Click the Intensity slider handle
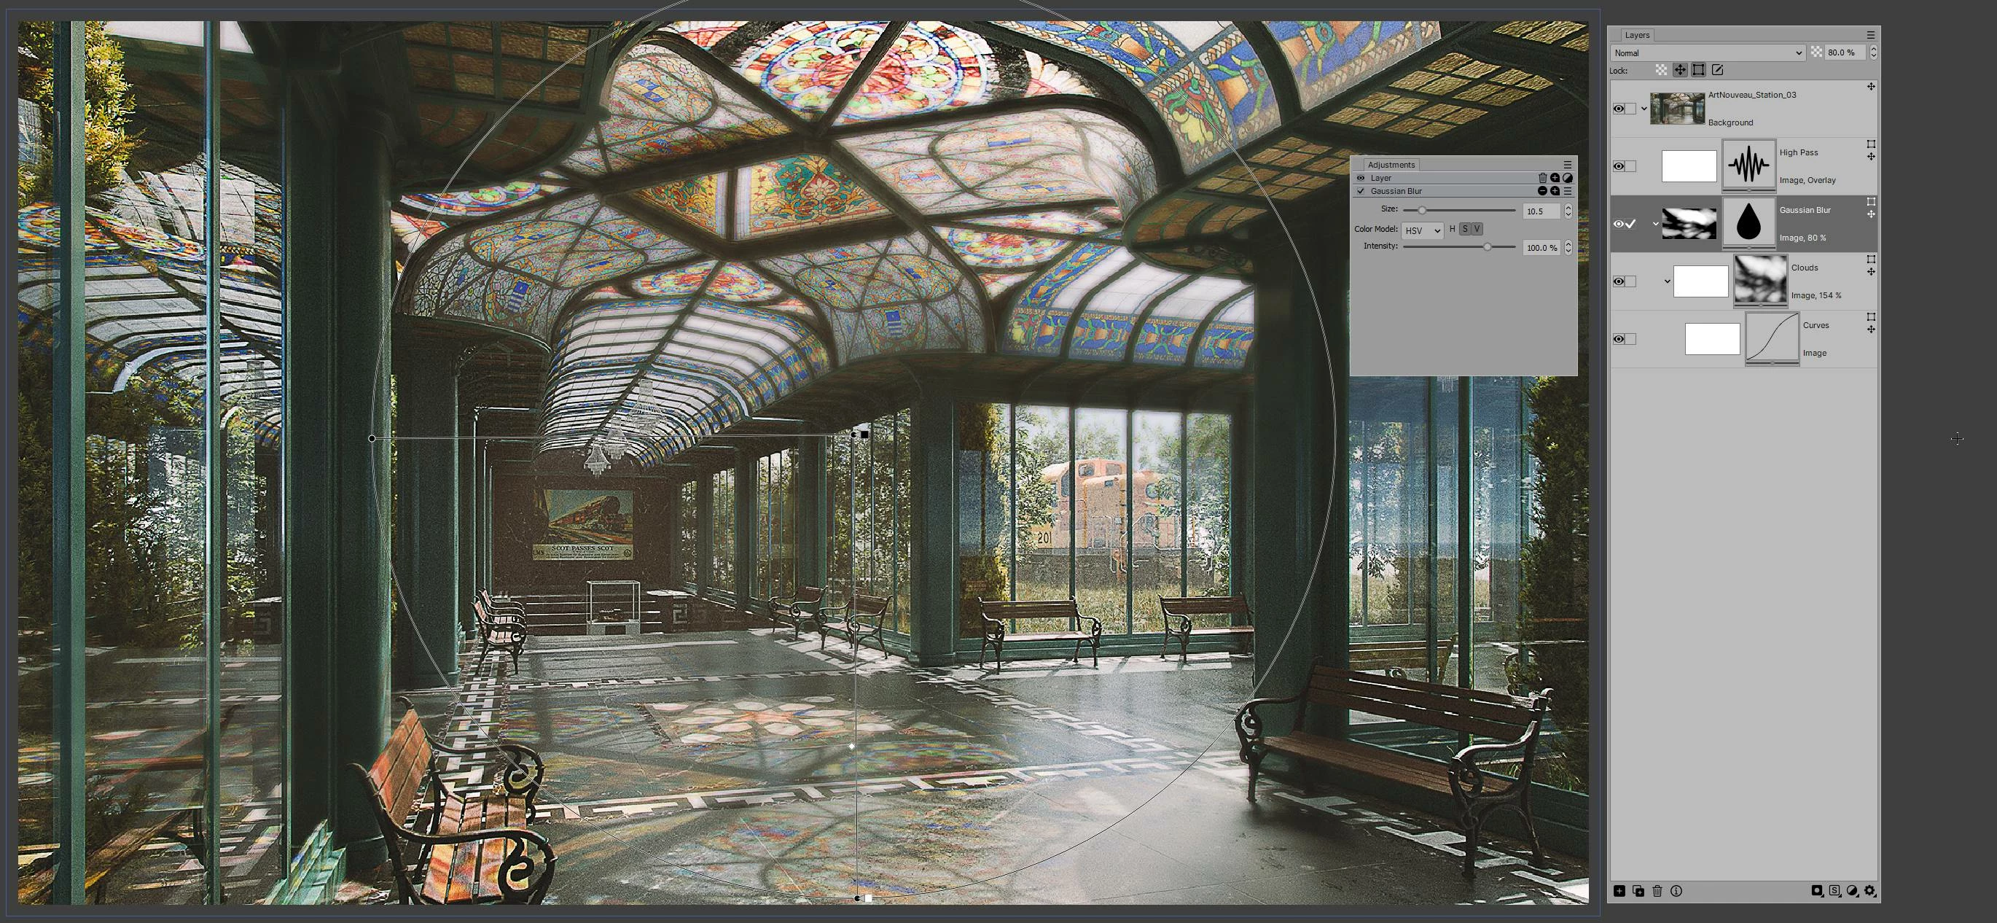The width and height of the screenshot is (1997, 923). tap(1487, 246)
